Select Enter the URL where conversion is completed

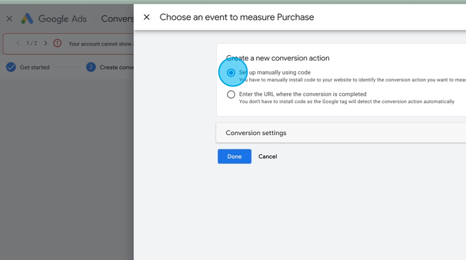coord(231,94)
